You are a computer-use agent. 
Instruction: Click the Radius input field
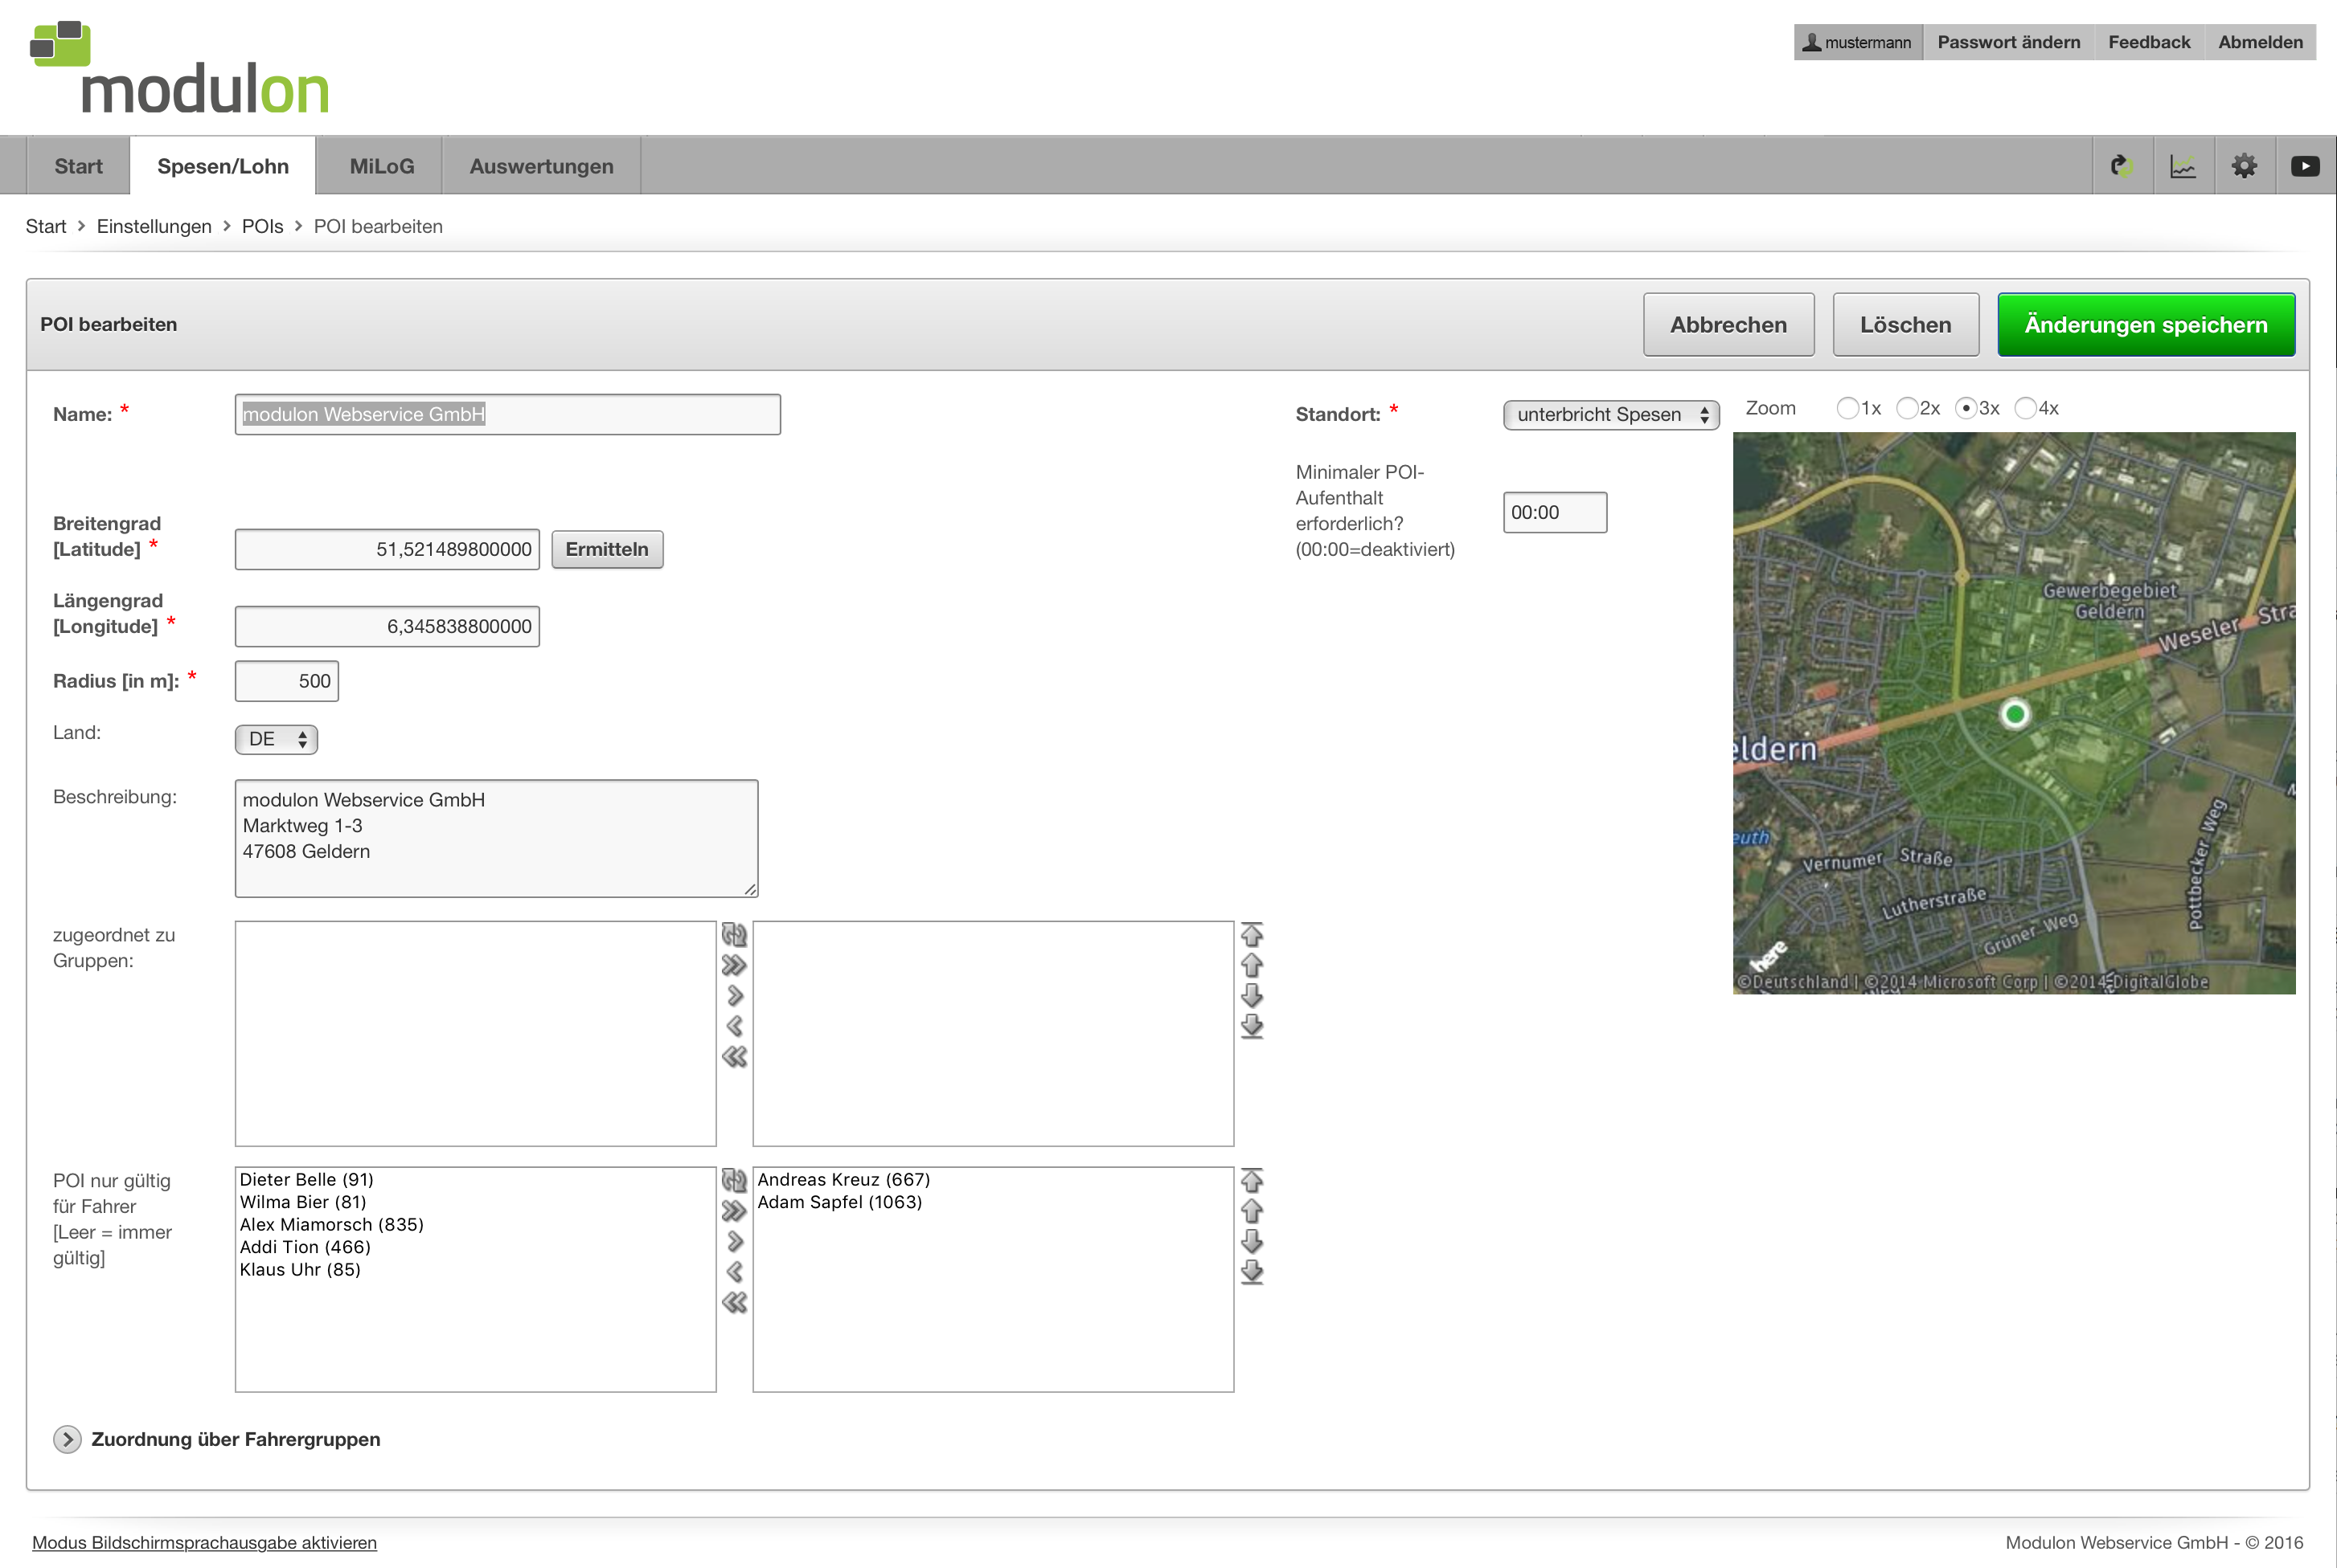[x=287, y=681]
